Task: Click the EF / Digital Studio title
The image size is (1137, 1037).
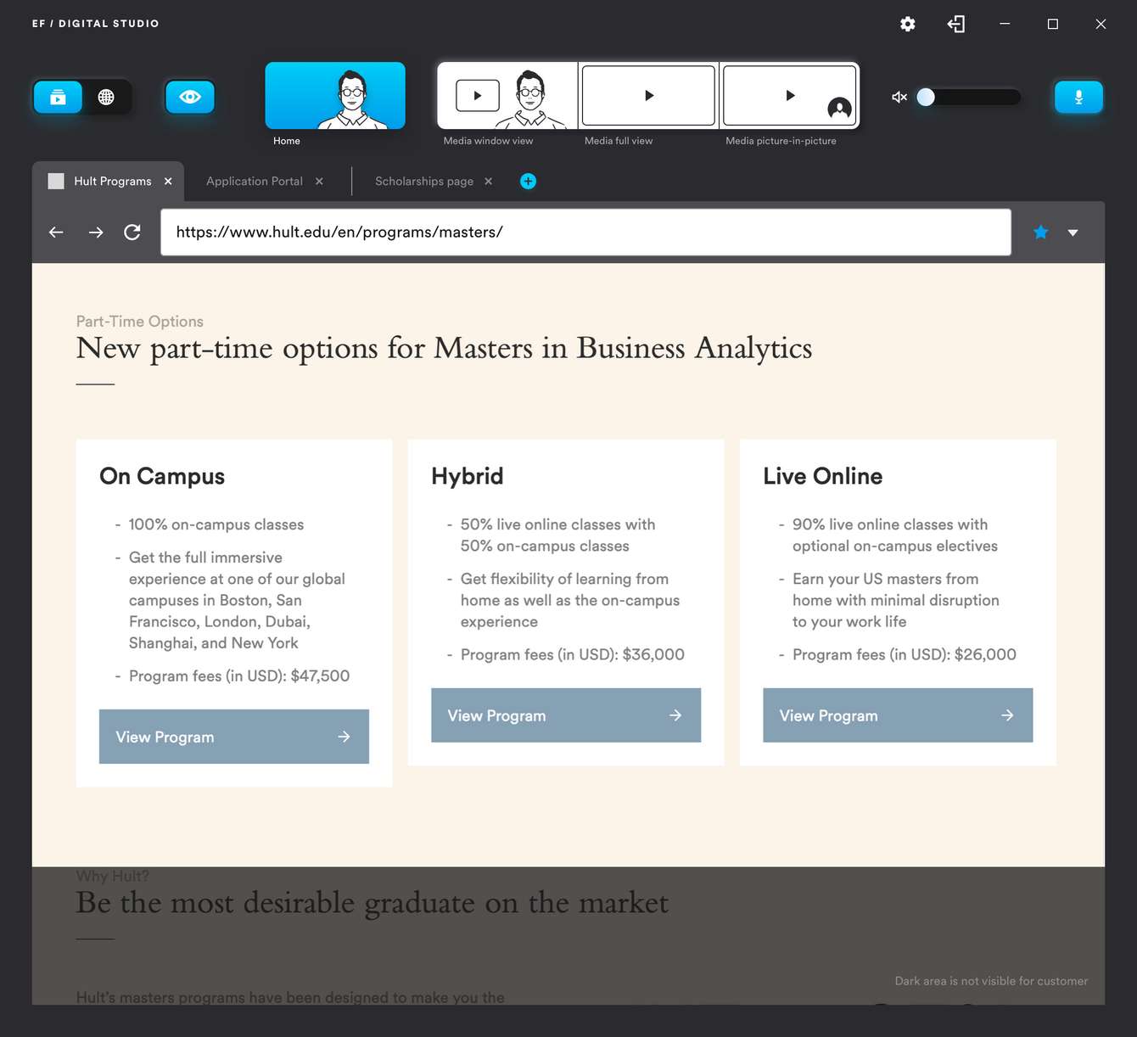Action: coord(96,24)
